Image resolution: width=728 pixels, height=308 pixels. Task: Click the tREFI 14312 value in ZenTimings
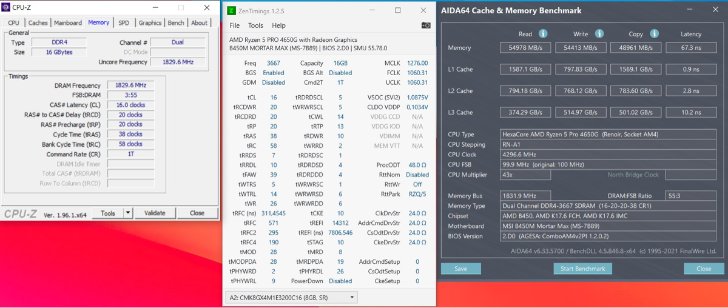[340, 223]
